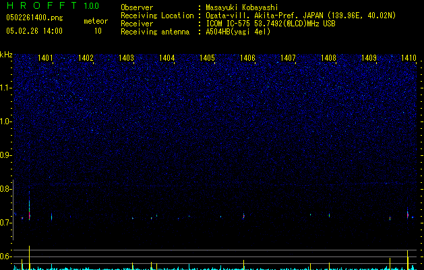Image resolution: width=424 pixels, height=270 pixels.
Task: Click the tall yellow power spike near 1410
Action: tap(408, 259)
